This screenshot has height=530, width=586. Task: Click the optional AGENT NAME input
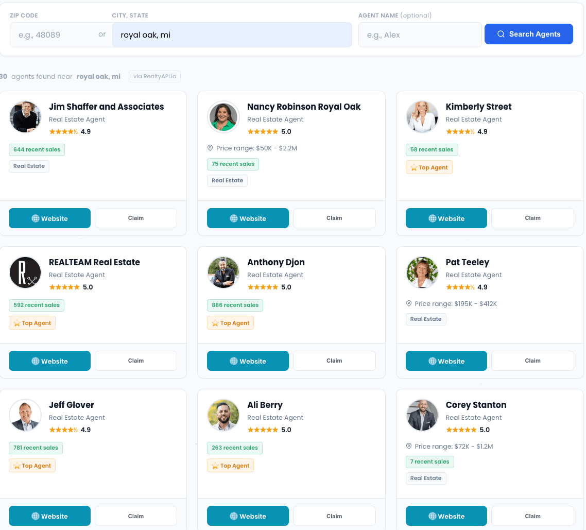coord(420,35)
